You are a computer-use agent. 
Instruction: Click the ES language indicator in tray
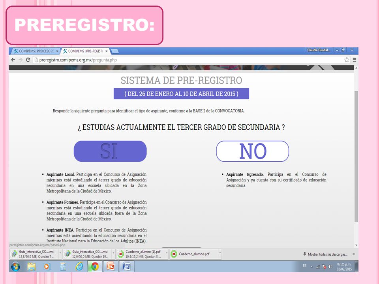[x=304, y=266]
